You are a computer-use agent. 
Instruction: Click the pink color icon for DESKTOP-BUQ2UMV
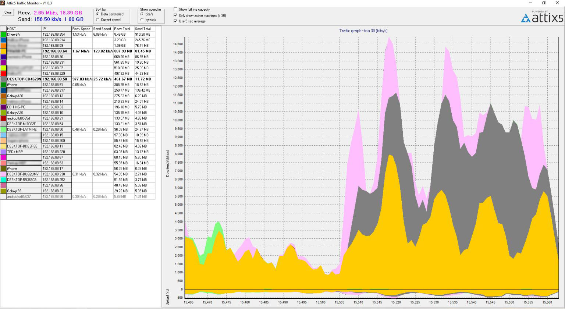point(3,174)
